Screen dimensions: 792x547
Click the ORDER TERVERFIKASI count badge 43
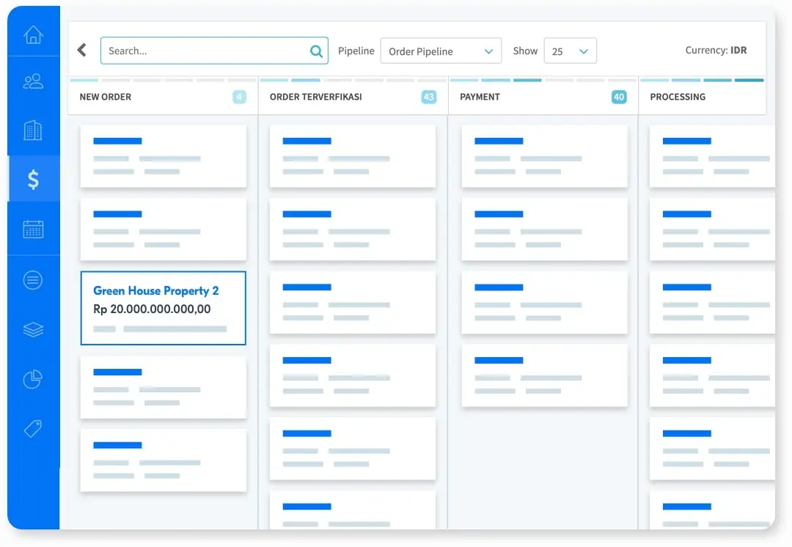[429, 97]
